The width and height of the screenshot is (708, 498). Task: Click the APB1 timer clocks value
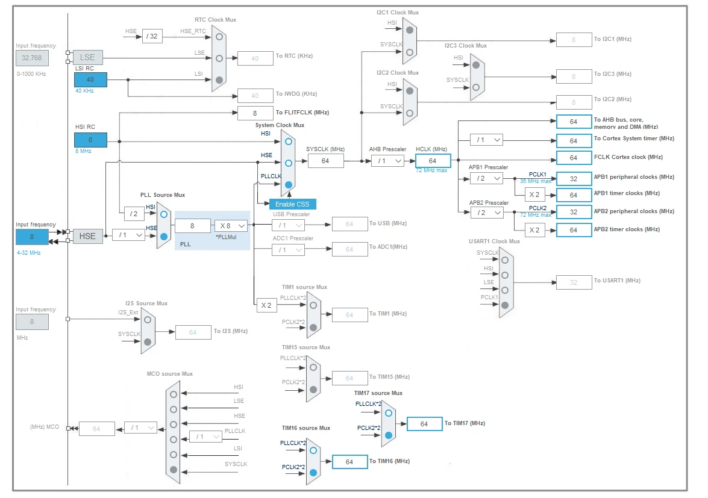[574, 195]
